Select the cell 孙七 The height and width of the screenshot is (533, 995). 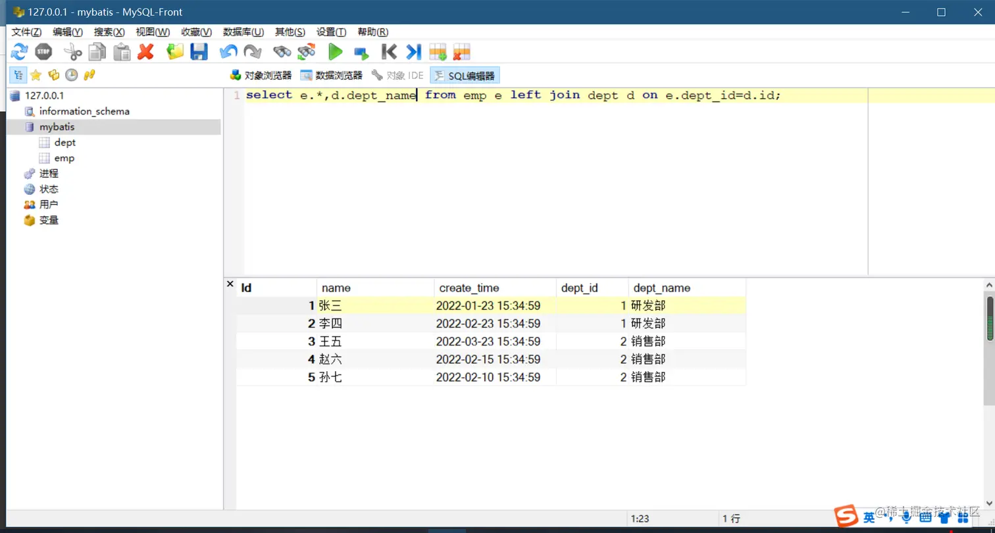tap(375, 377)
